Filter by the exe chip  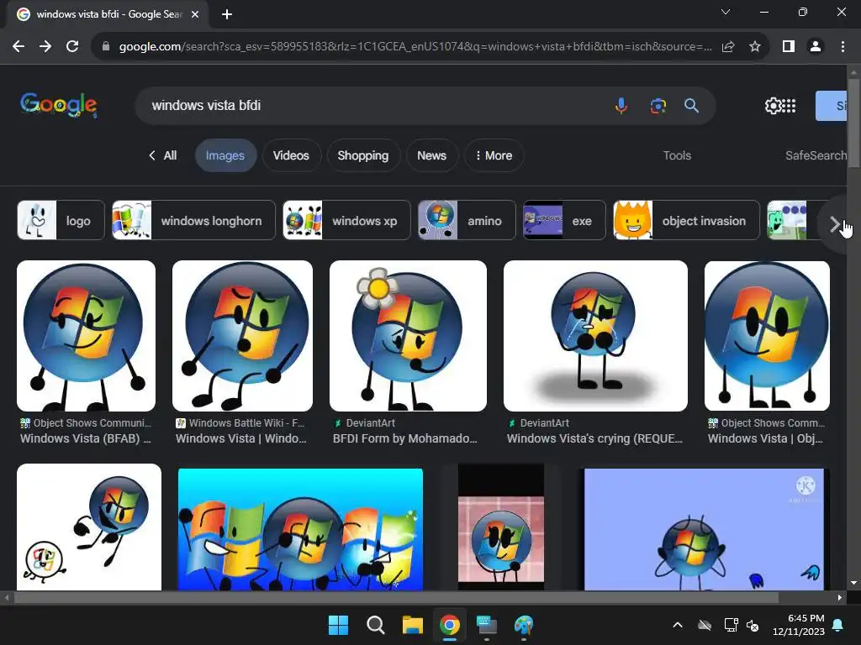564,221
